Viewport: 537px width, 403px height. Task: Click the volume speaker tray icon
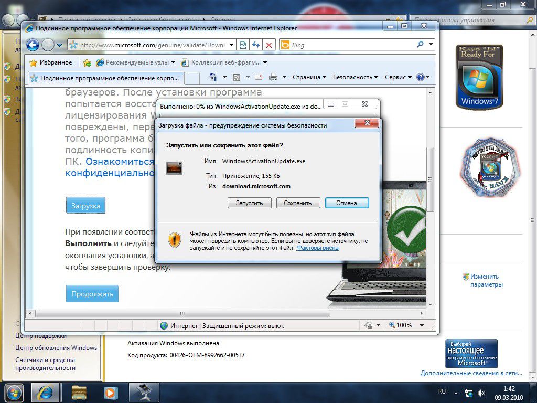(x=481, y=393)
